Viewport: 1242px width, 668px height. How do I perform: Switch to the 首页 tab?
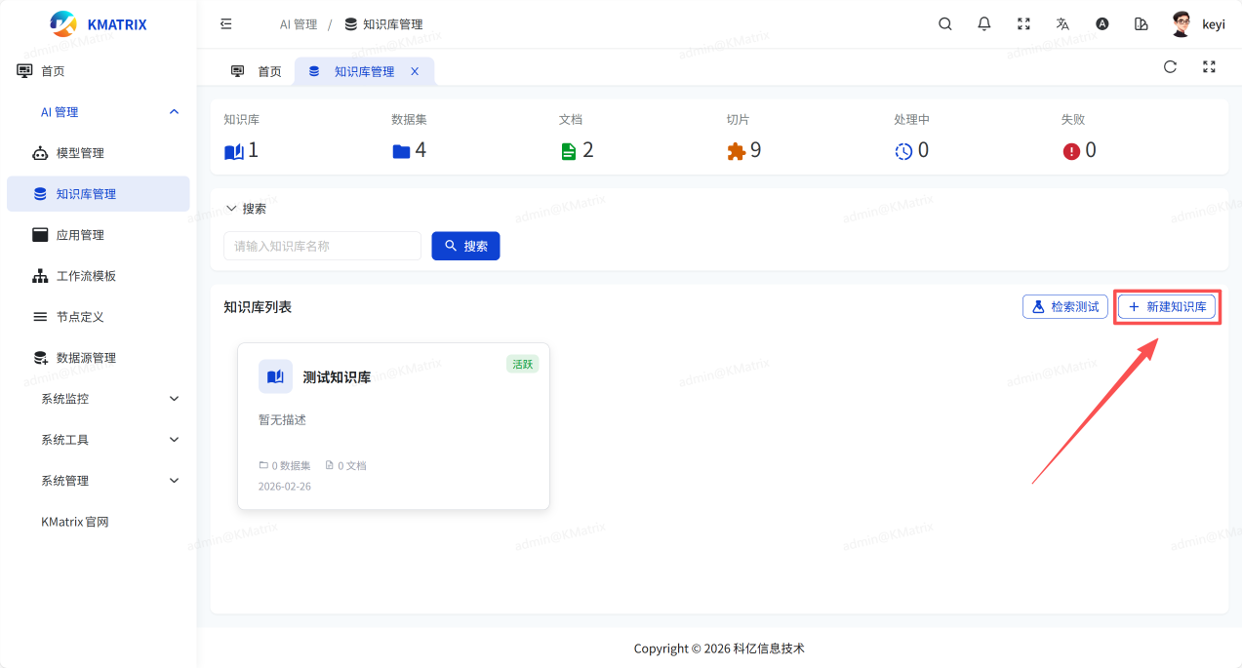pyautogui.click(x=258, y=71)
